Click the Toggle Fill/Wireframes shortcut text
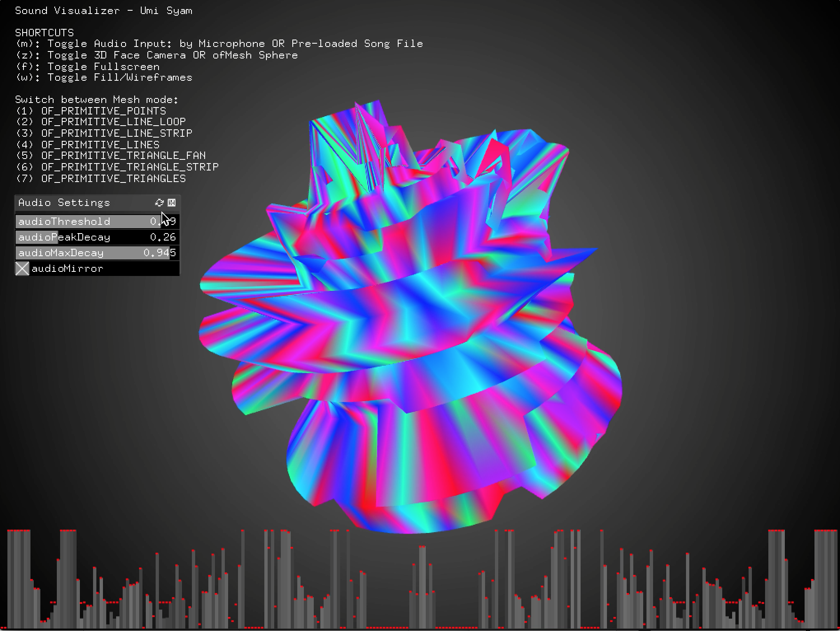The width and height of the screenshot is (840, 631). click(x=104, y=77)
